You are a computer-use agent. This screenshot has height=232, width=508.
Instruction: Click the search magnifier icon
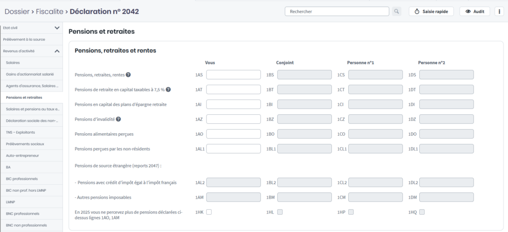click(x=396, y=11)
